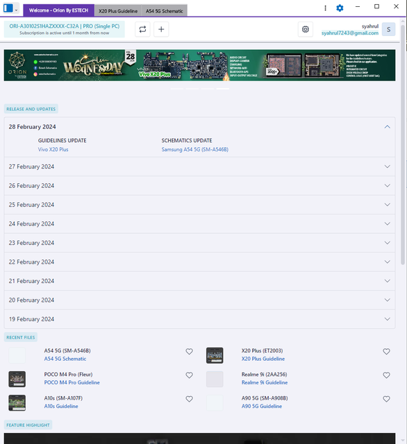Open the dropdown arrow next to sidebar icon

click(x=16, y=10)
